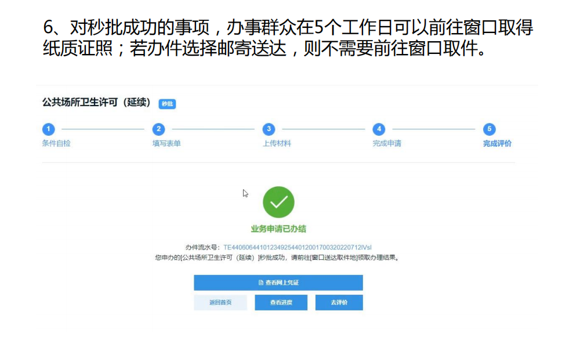Click step 2 circle for 填写表单
580x351 pixels.
159,129
